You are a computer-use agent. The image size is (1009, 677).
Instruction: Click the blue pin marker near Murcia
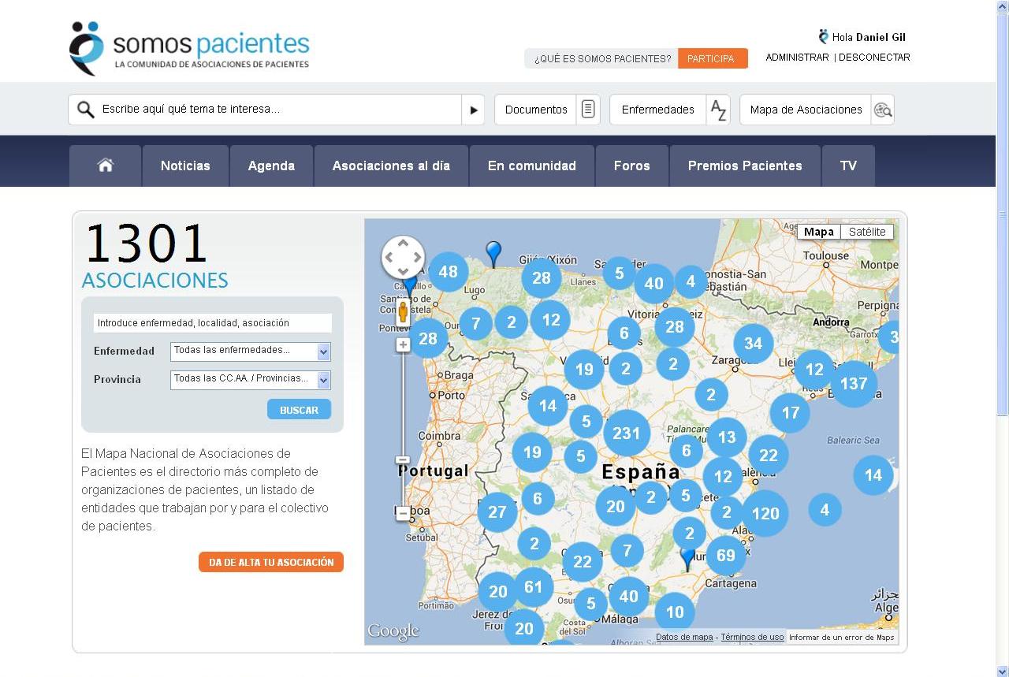[687, 559]
